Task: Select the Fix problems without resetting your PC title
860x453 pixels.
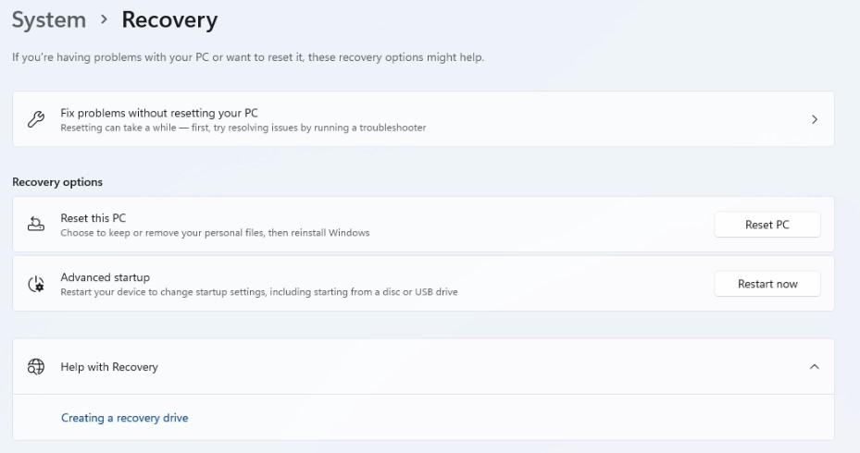Action: (158, 113)
